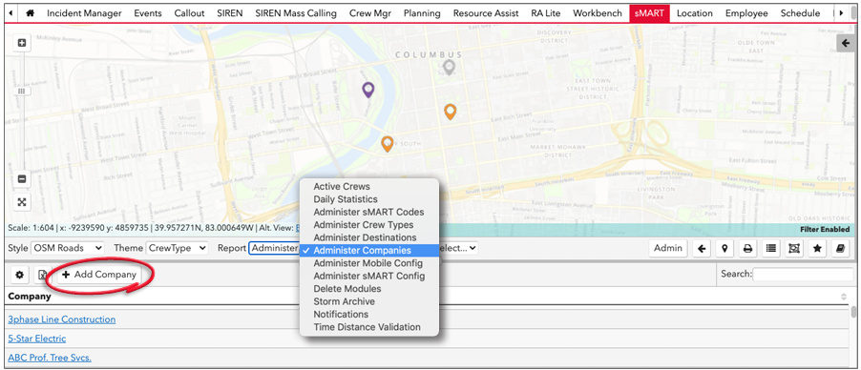Select the sMART tab
861x370 pixels.
pyautogui.click(x=650, y=13)
